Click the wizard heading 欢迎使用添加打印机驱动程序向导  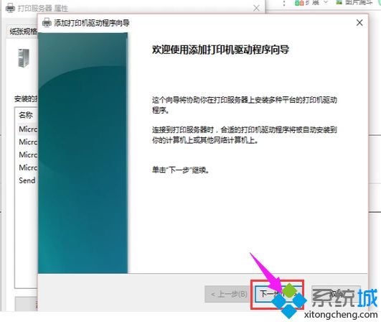click(220, 50)
